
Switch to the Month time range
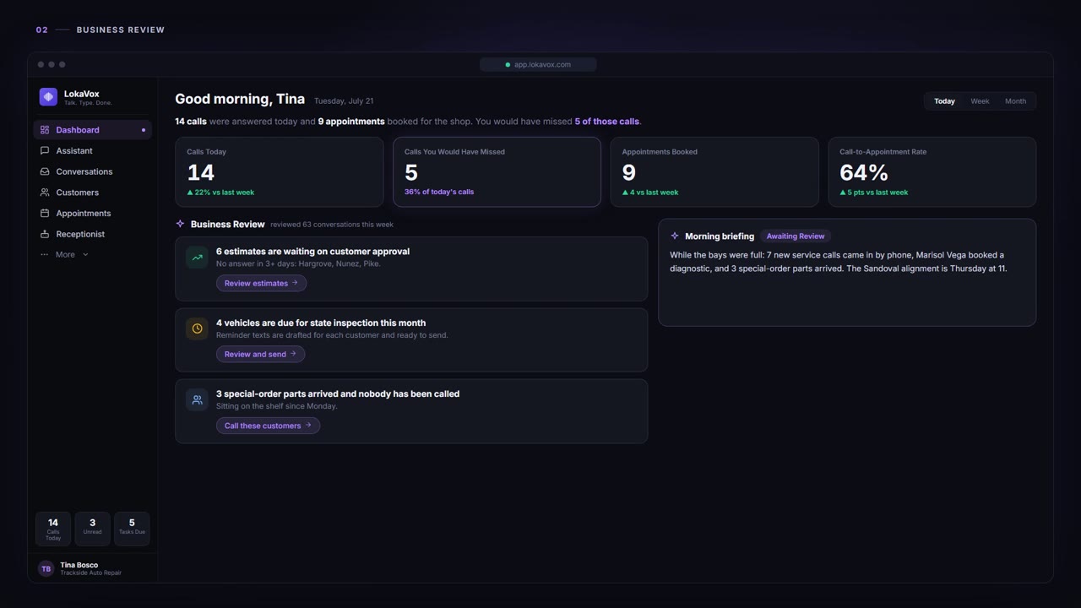(x=1015, y=101)
